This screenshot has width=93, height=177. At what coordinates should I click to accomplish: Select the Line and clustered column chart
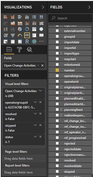(x=34, y=23)
